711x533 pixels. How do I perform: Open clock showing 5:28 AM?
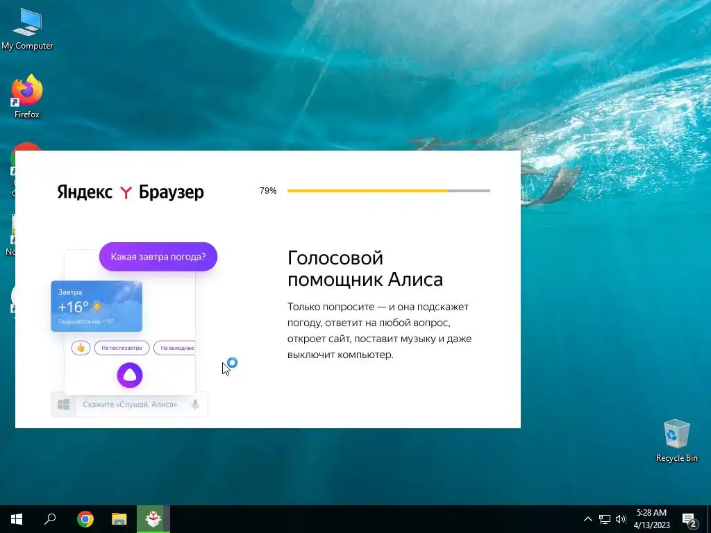651,513
